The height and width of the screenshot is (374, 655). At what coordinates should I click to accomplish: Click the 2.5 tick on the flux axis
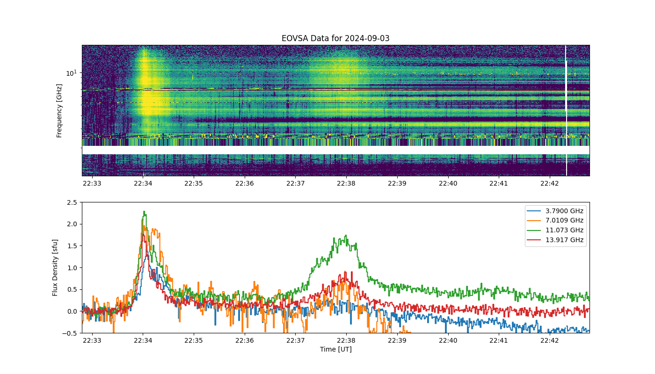tap(72, 202)
